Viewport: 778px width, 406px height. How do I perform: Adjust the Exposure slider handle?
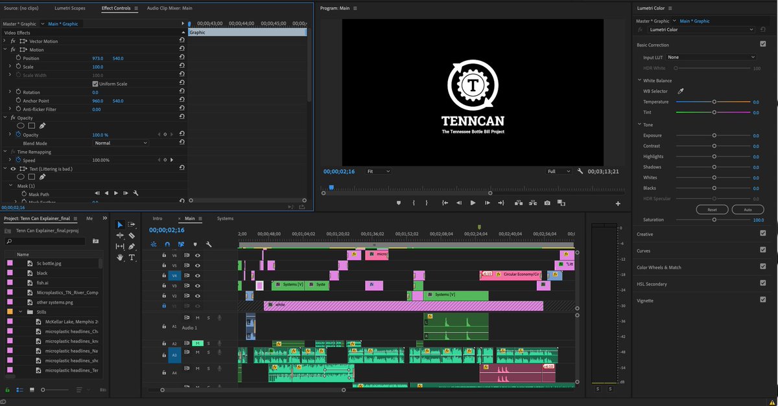click(714, 135)
